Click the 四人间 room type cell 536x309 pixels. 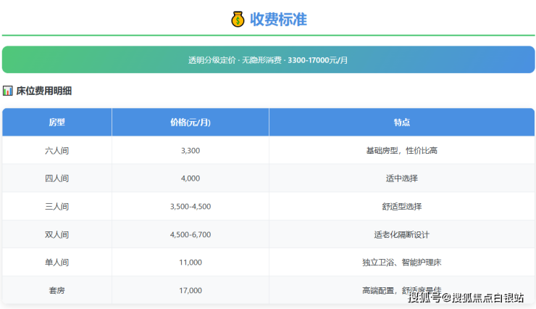point(56,178)
